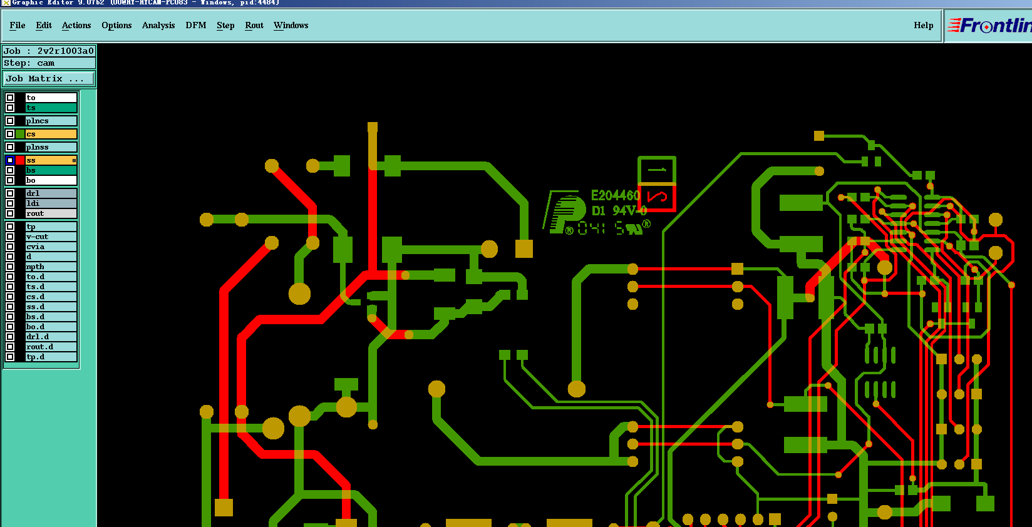This screenshot has width=1032, height=527.
Task: Select the 'cs.d' layer name
Action: (x=51, y=297)
